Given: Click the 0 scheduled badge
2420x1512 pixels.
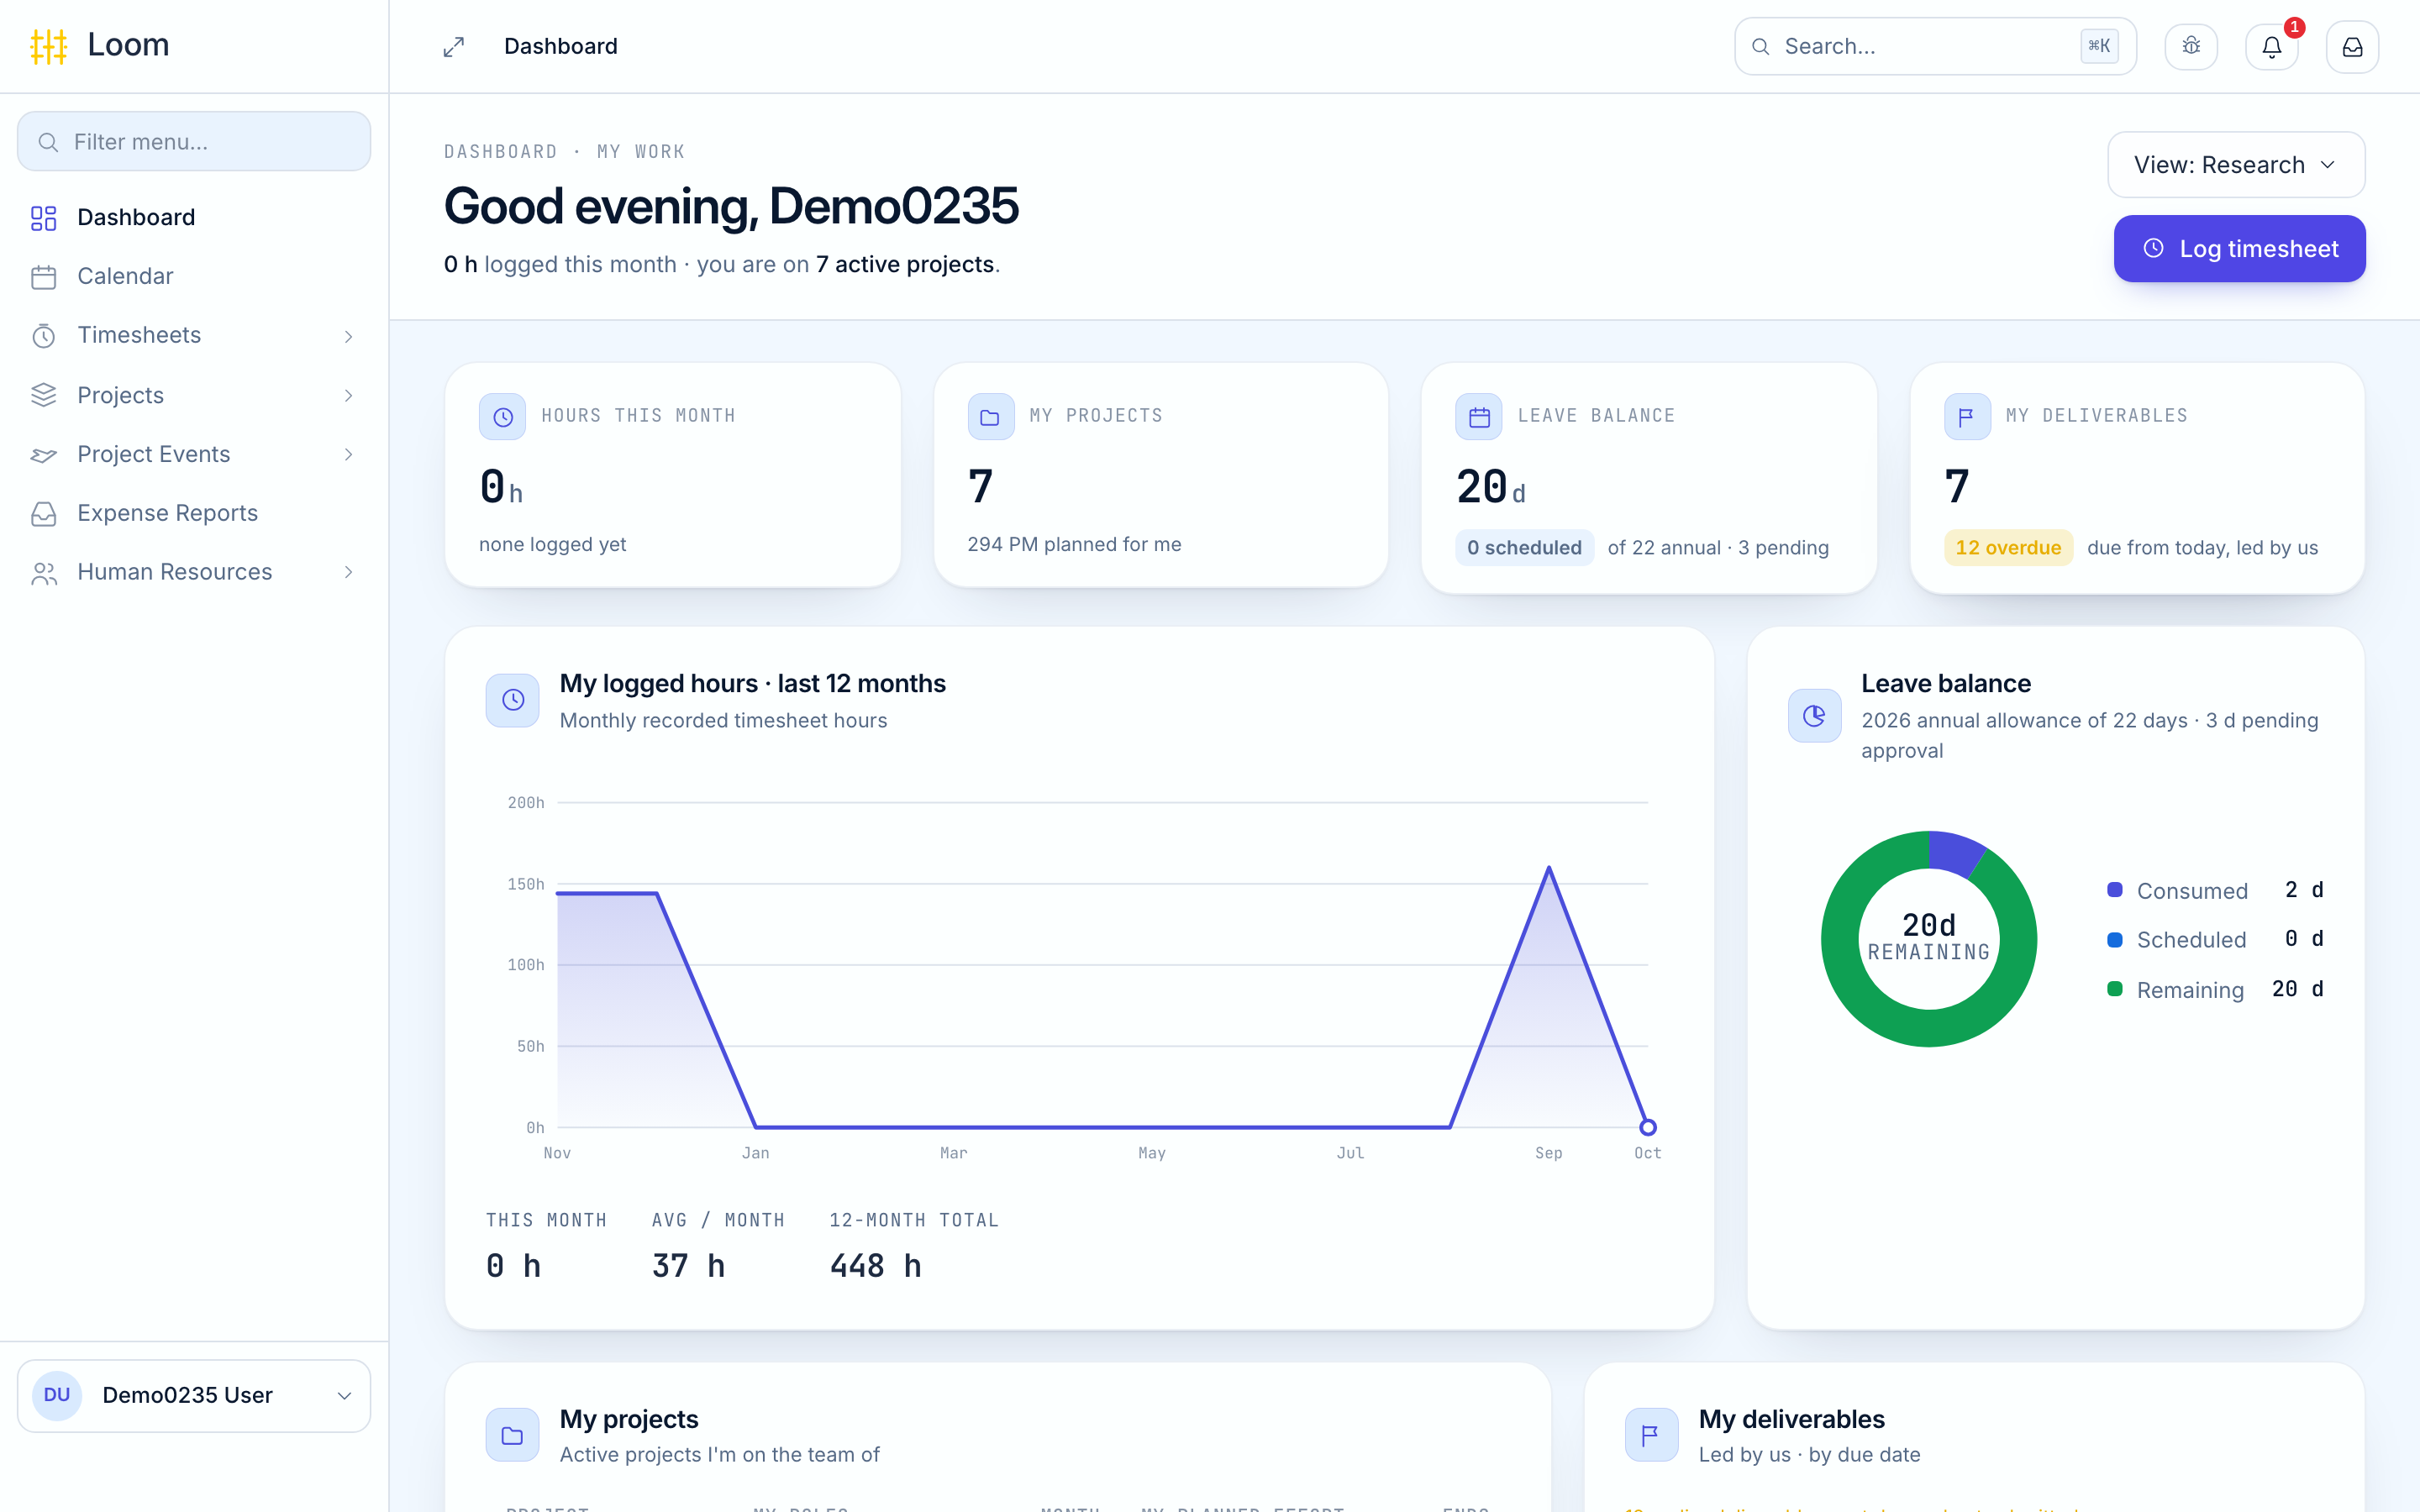Looking at the screenshot, I should (1524, 548).
